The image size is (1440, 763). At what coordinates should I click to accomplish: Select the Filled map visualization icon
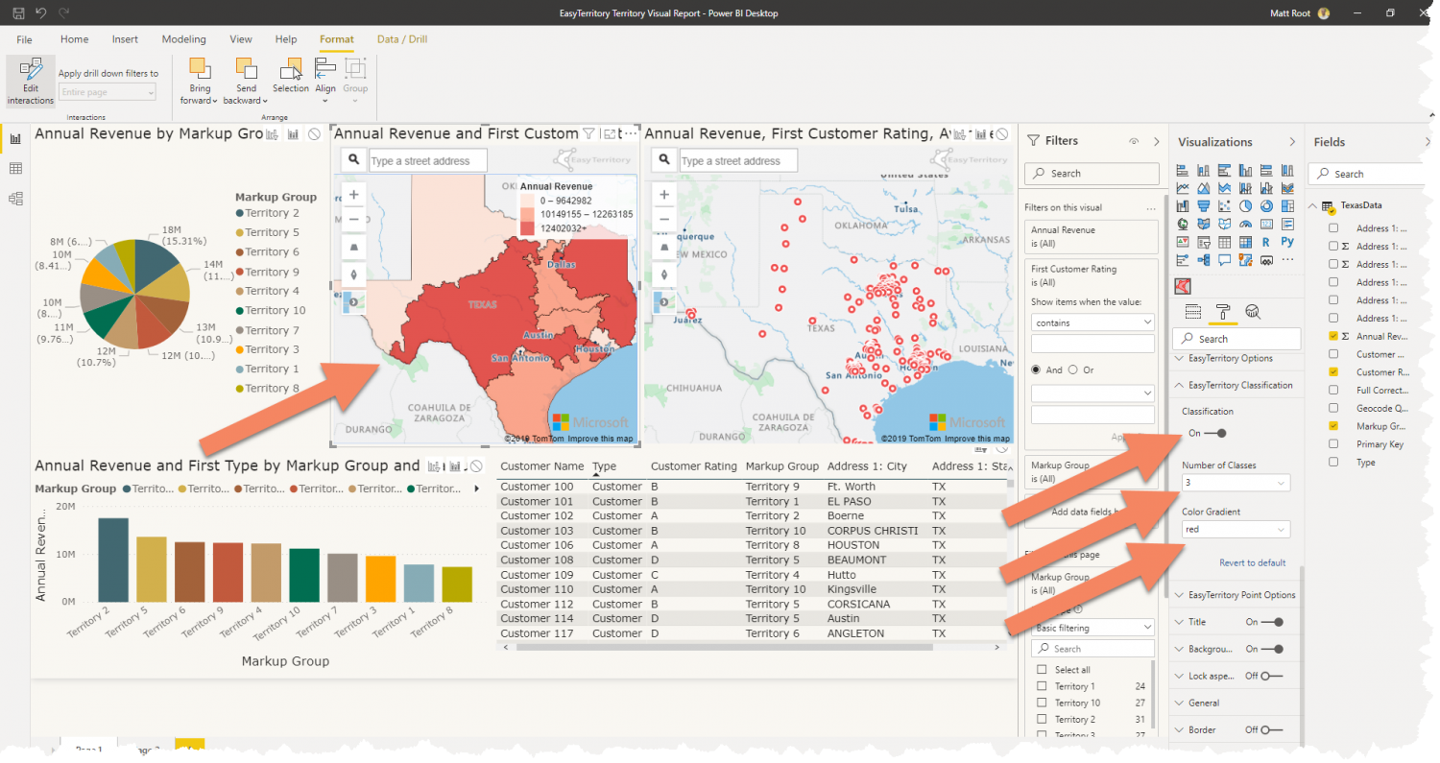coord(1203,224)
